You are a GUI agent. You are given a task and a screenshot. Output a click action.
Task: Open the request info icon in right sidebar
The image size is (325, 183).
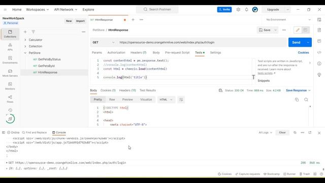coord(319,64)
